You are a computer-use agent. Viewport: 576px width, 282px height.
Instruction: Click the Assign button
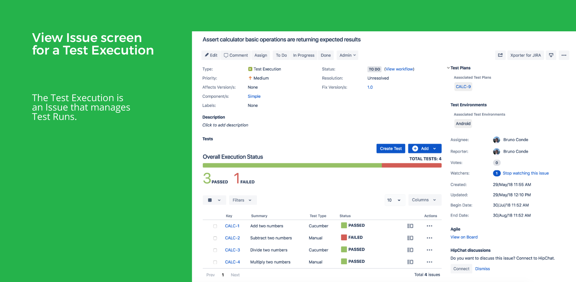click(261, 55)
